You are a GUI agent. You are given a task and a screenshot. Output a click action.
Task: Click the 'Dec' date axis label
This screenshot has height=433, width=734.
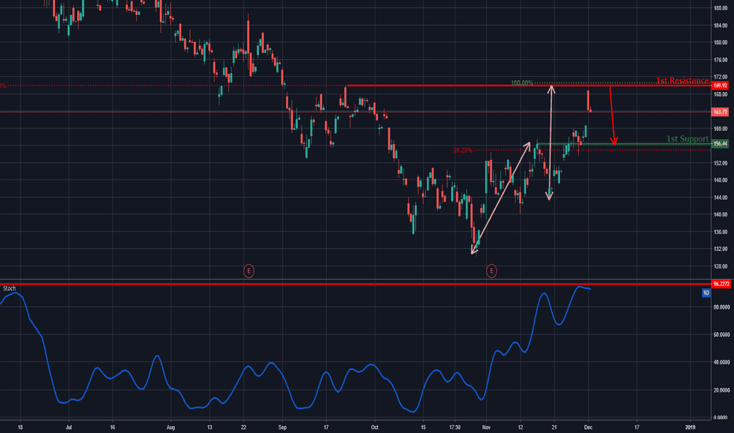click(588, 427)
